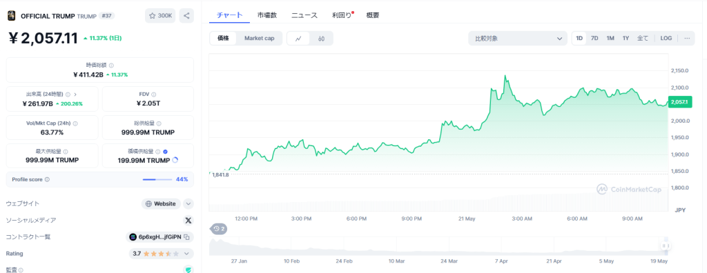Click the Profile score progress bar

pos(157,179)
